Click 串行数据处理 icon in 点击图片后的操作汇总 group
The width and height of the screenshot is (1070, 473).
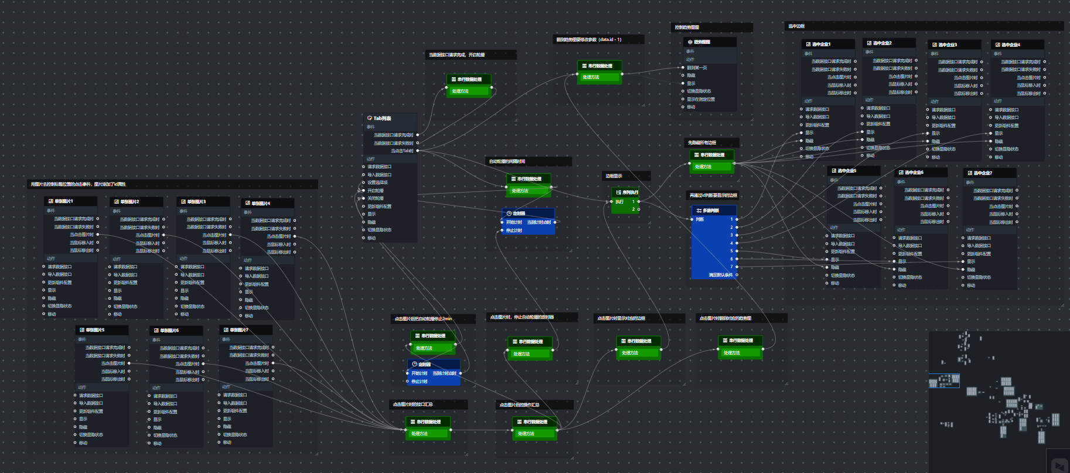pyautogui.click(x=520, y=421)
